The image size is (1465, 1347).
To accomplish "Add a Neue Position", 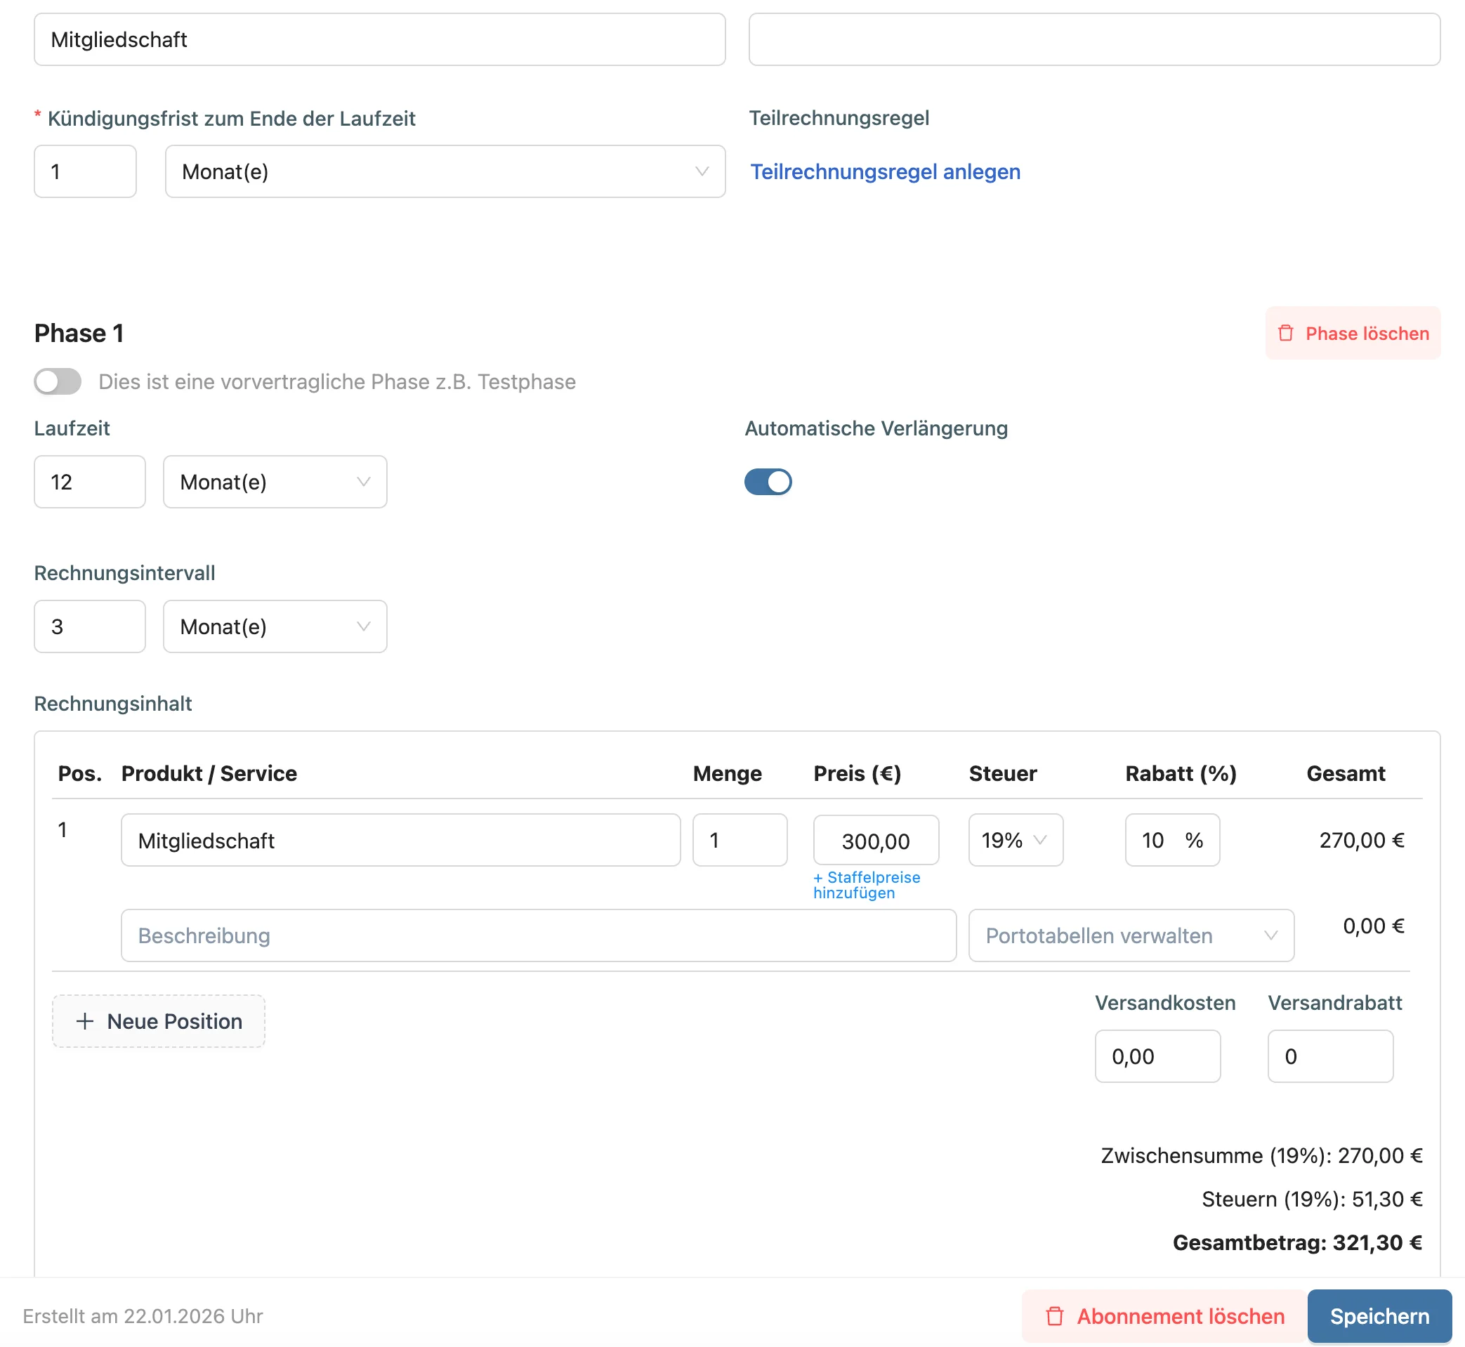I will (x=158, y=1021).
